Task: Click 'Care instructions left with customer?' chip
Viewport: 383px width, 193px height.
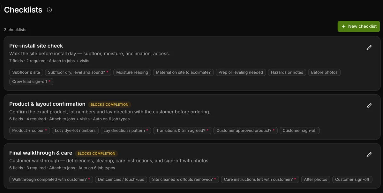Action: (260, 180)
